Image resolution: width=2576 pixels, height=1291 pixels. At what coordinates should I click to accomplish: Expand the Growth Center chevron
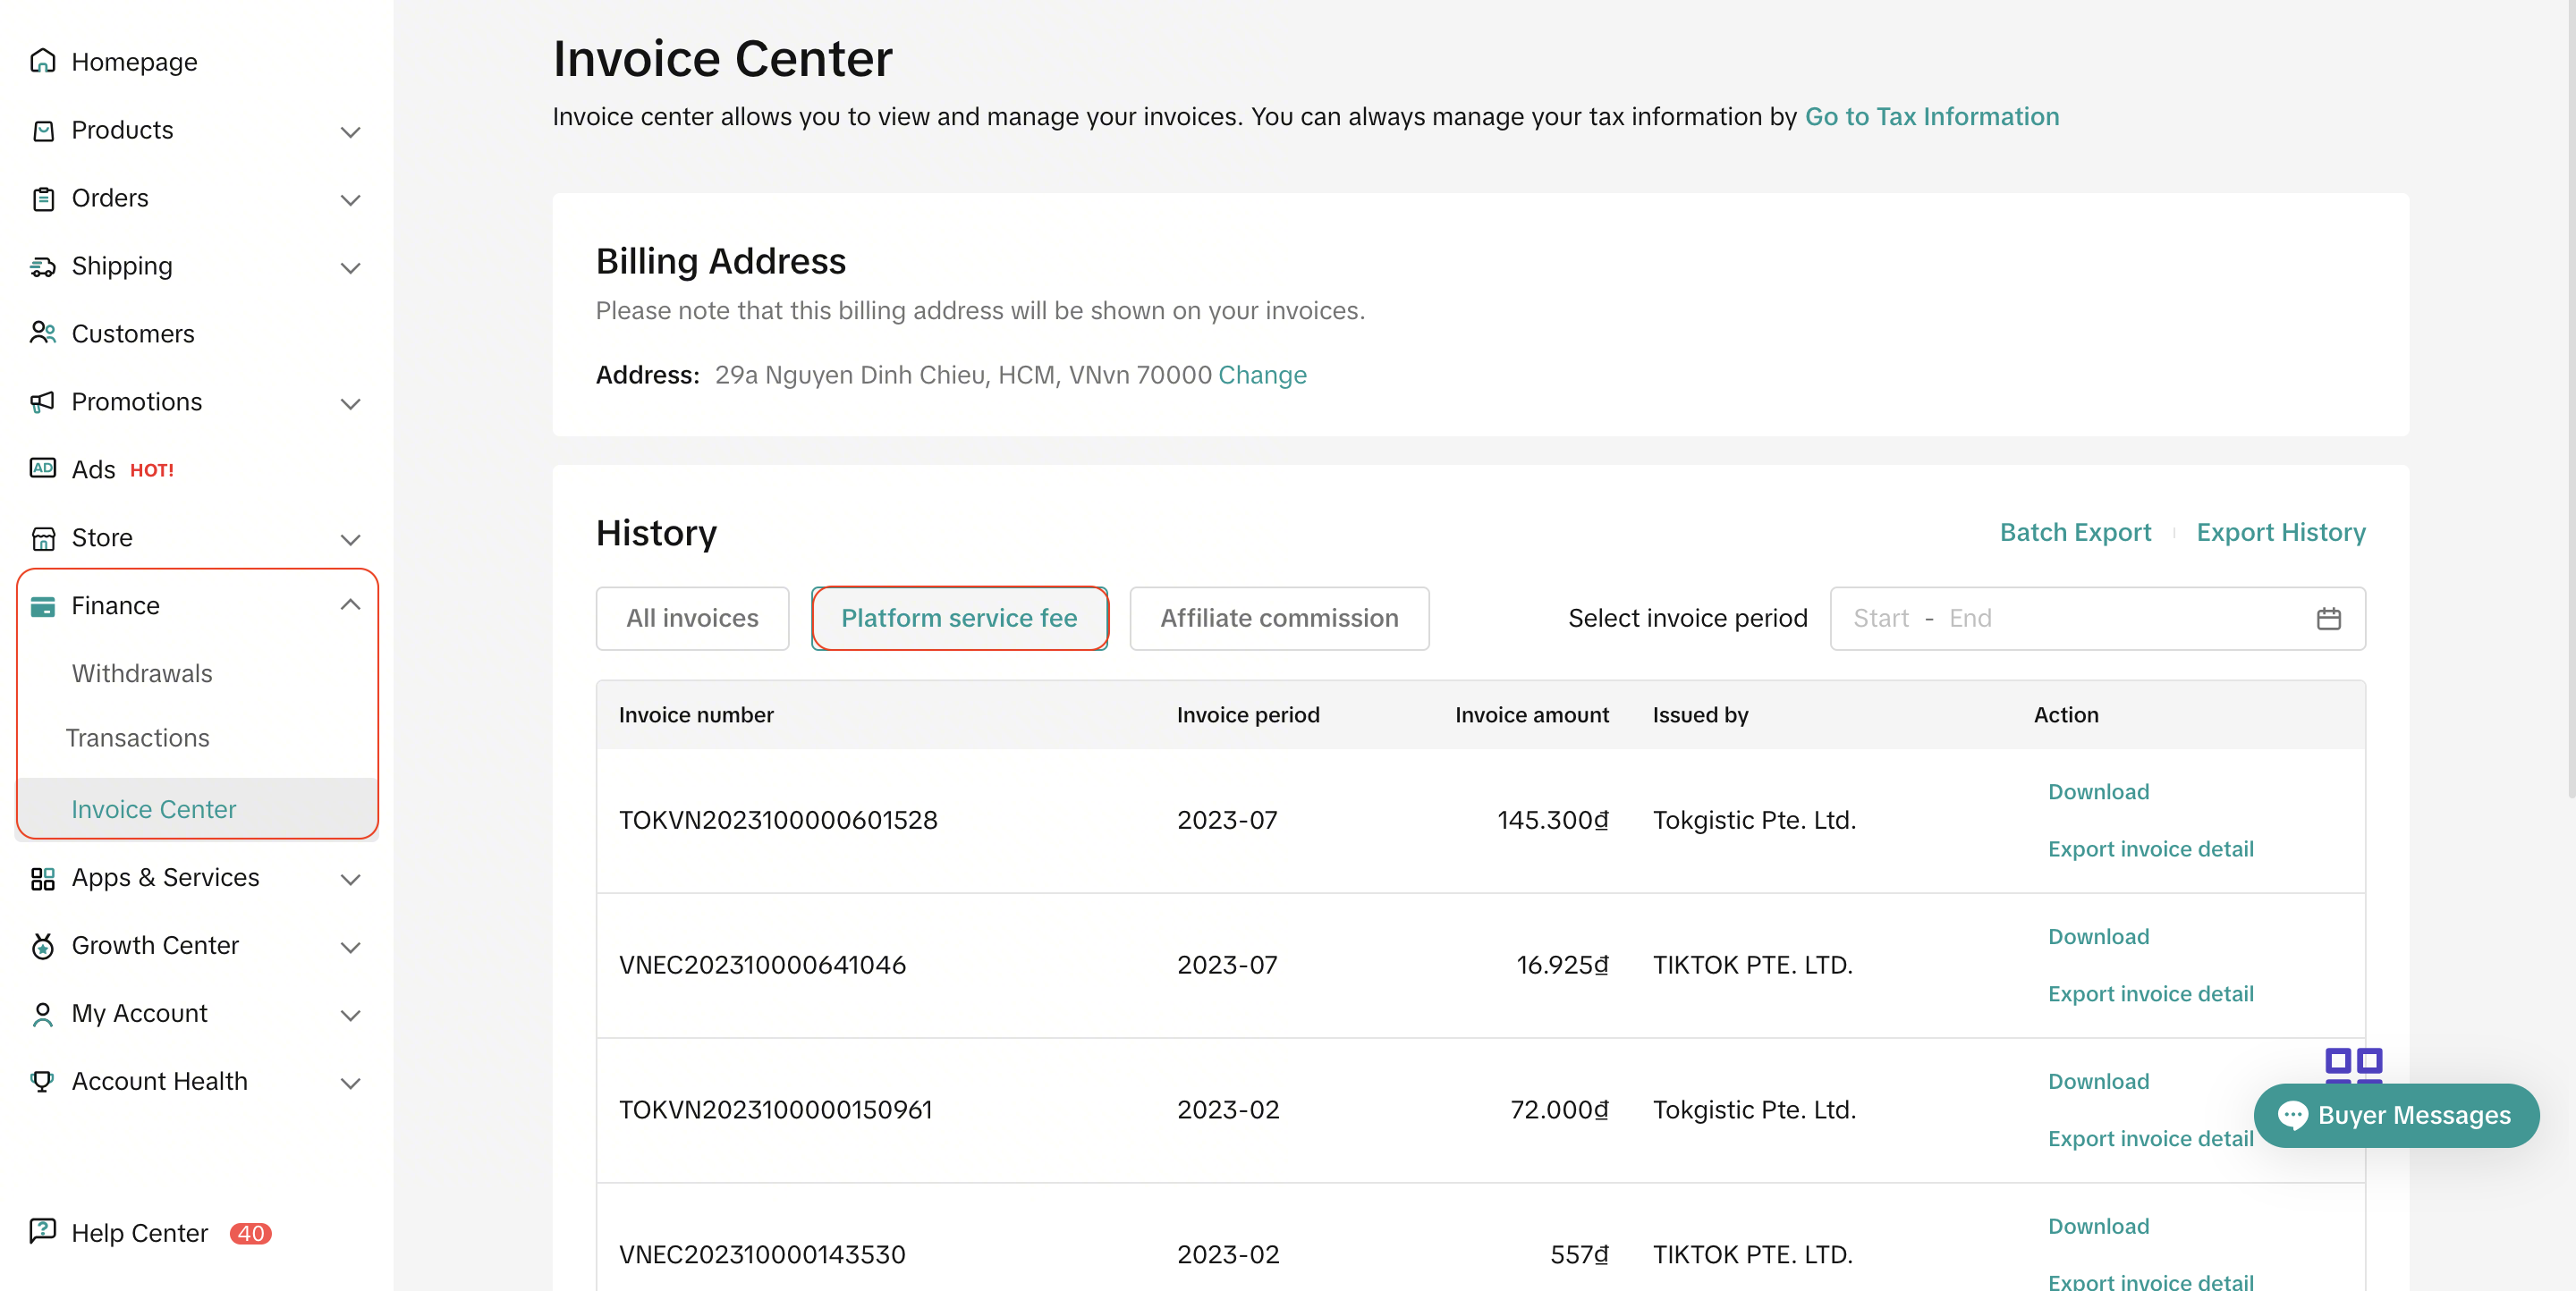point(350,946)
